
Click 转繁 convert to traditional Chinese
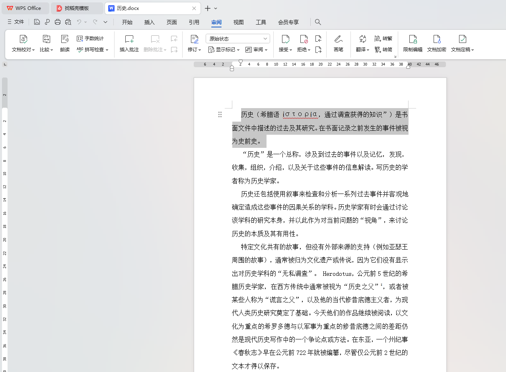click(383, 39)
